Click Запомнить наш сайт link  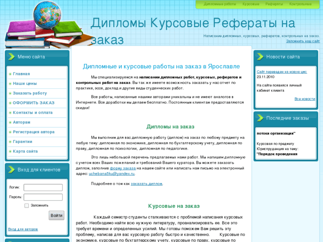303,41
